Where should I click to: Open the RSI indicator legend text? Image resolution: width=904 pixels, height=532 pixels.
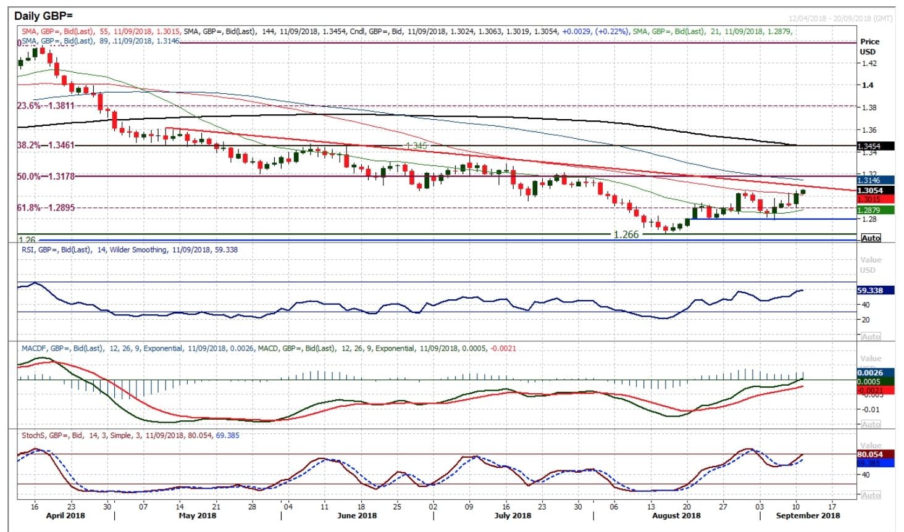point(130,250)
